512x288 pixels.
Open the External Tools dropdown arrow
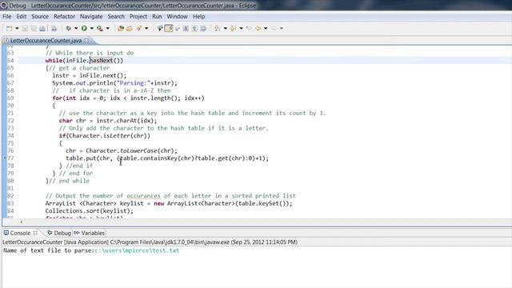click(108, 29)
